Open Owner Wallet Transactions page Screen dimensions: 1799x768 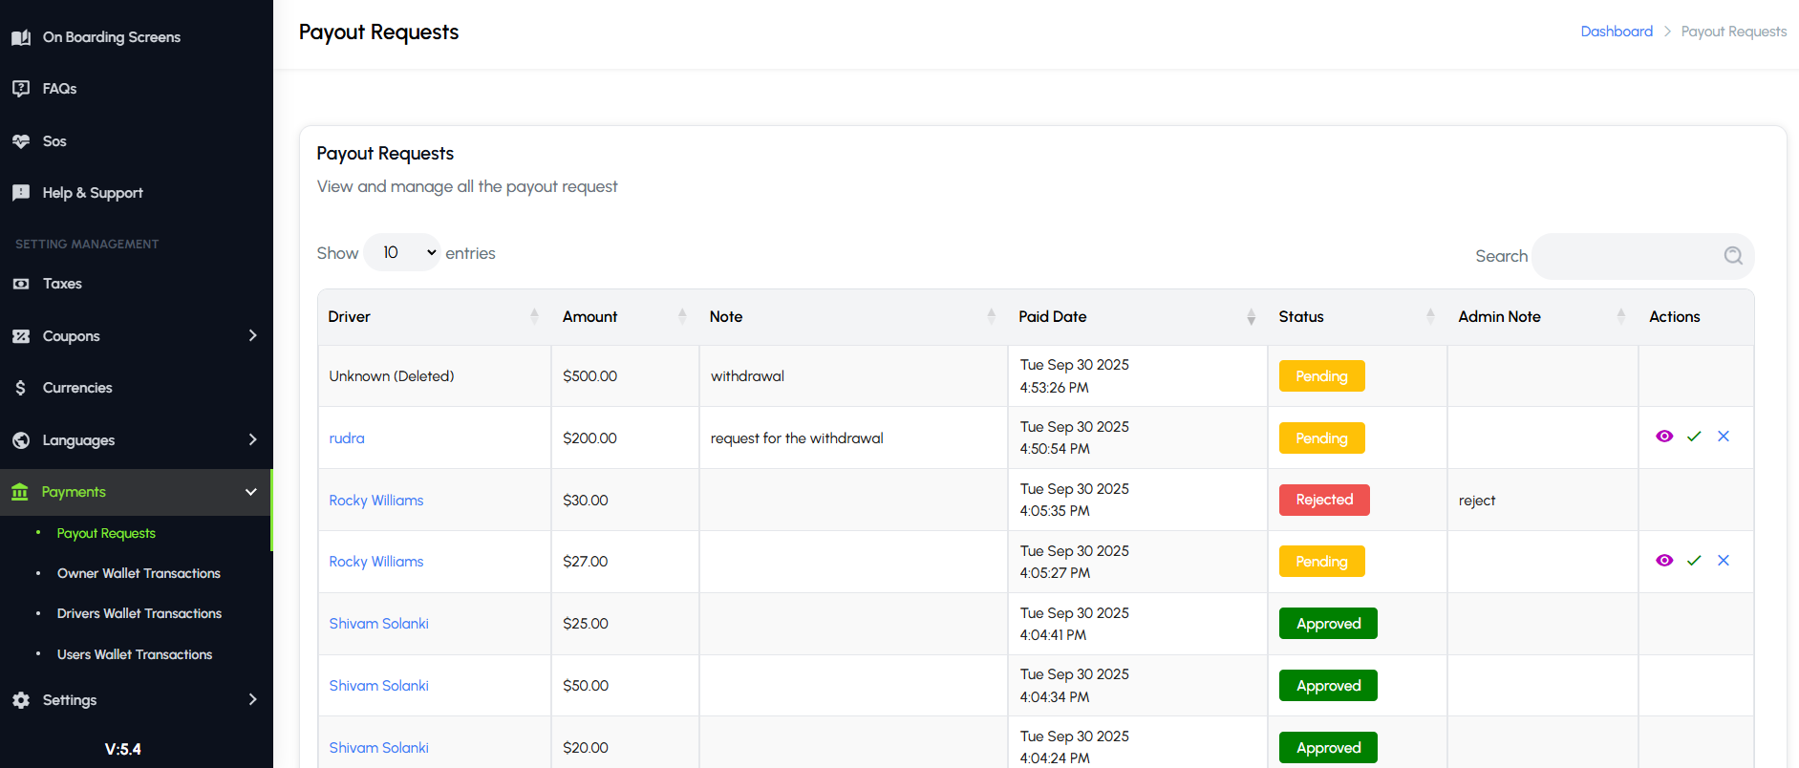click(x=139, y=573)
